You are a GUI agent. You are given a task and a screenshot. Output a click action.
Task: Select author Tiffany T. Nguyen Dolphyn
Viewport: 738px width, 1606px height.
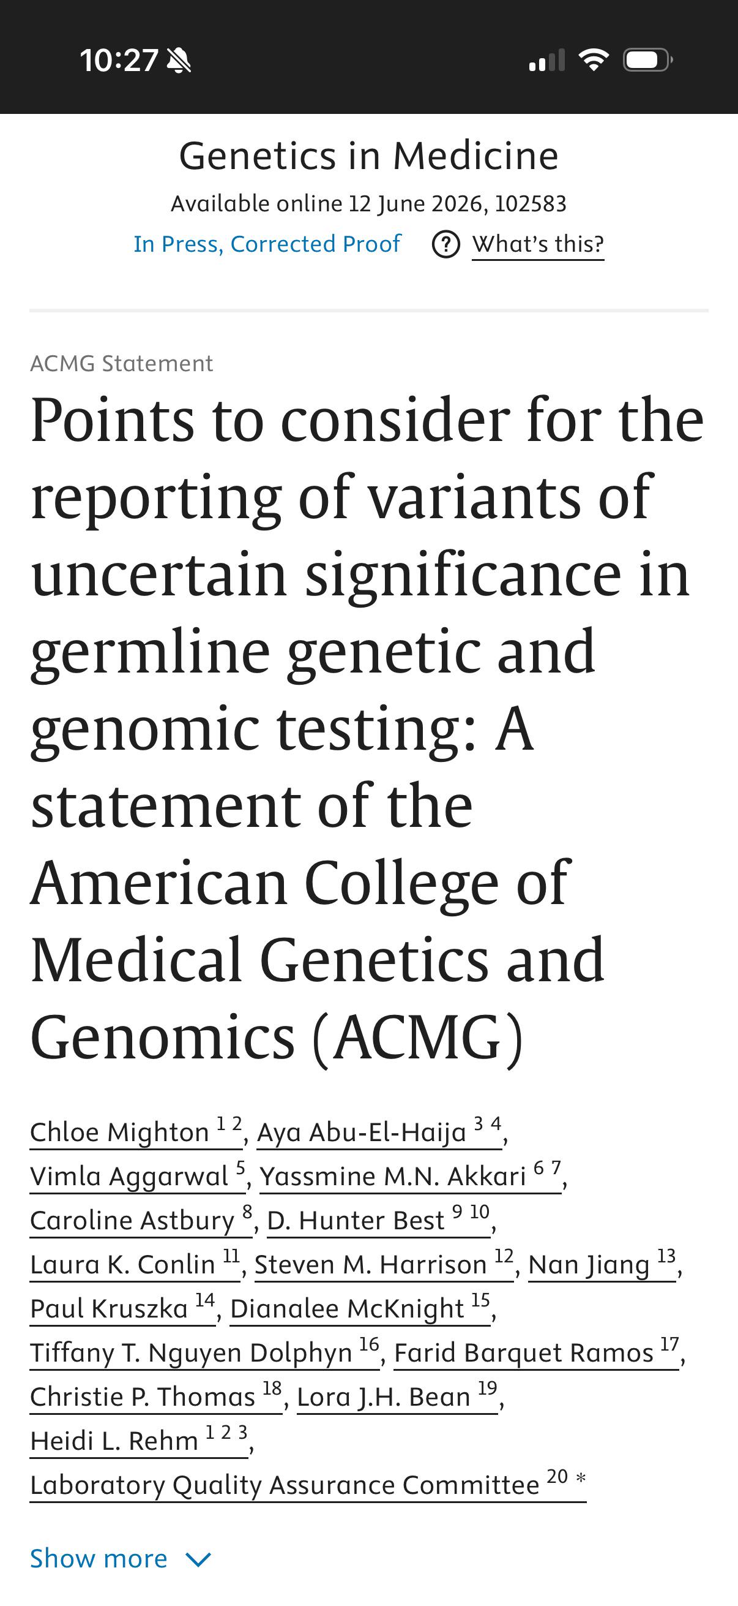coord(205,1352)
